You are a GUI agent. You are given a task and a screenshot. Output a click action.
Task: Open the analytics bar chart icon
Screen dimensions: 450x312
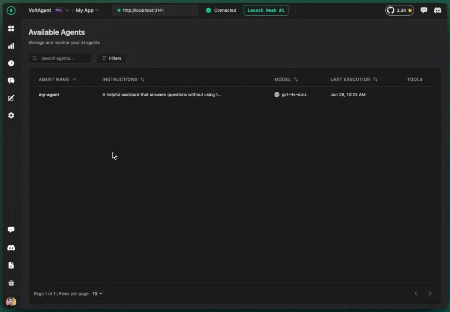(11, 46)
